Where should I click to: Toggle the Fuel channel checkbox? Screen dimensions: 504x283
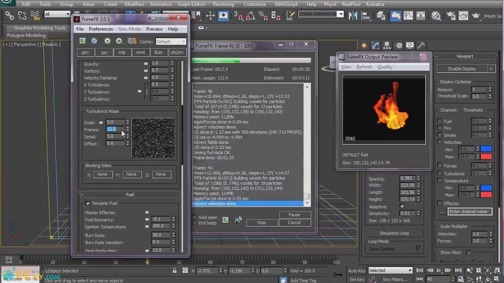(440, 121)
